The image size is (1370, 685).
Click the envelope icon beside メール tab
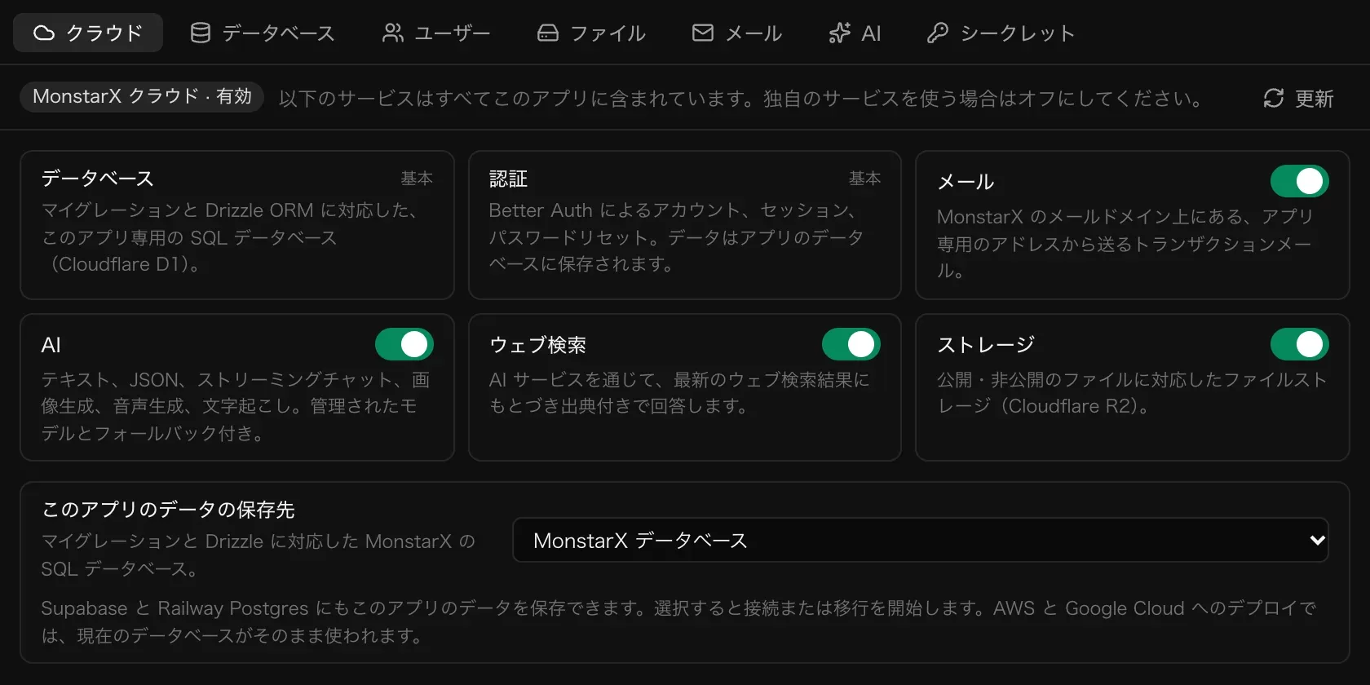(x=703, y=33)
